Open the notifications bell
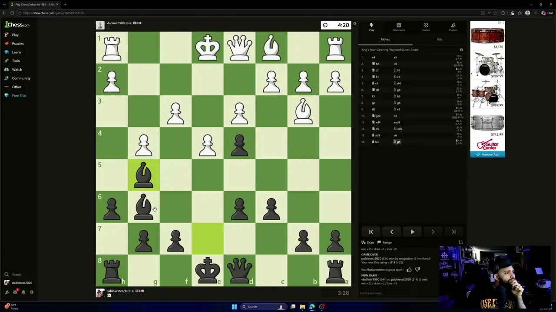The height and width of the screenshot is (312, 556). tap(23, 292)
